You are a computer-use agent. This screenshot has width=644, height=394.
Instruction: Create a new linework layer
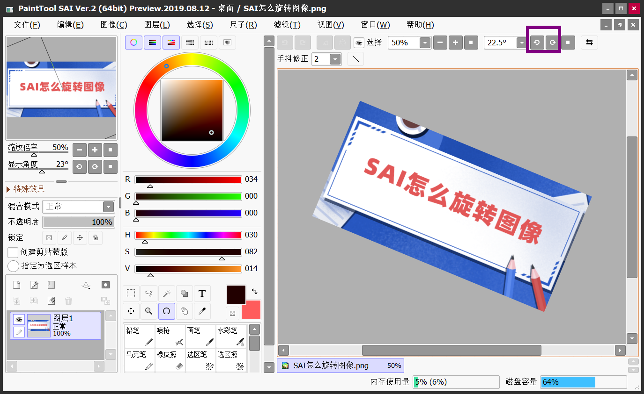[x=34, y=285]
